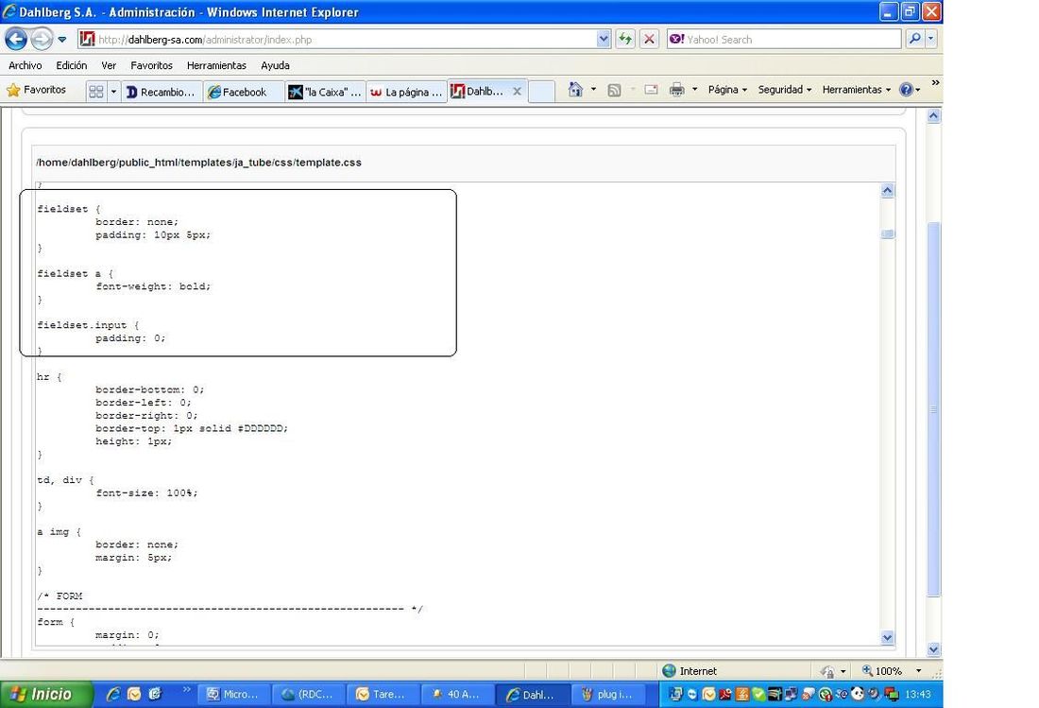Click the zoom level 100% button
The image size is (1039, 708).
pyautogui.click(x=882, y=671)
